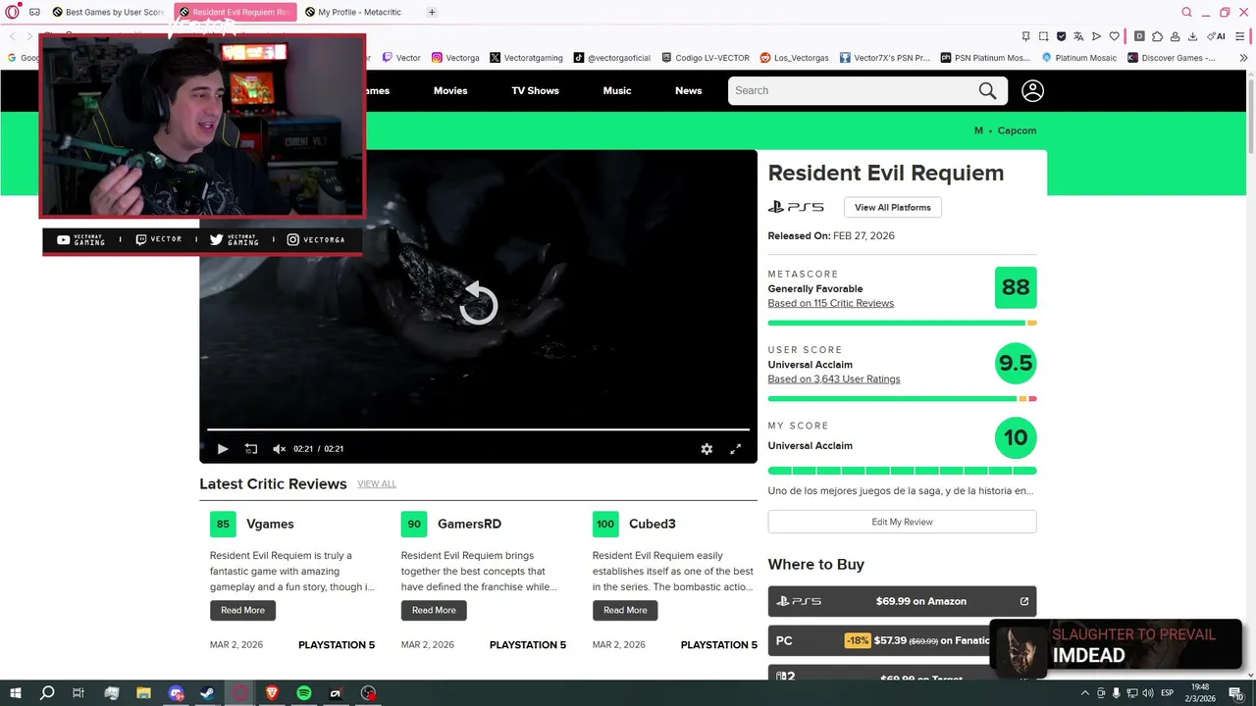Viewport: 1256px width, 706px height.
Task: Open Steam from the taskbar
Action: point(208,693)
